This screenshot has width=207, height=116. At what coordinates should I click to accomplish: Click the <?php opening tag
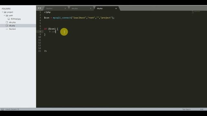(48, 12)
